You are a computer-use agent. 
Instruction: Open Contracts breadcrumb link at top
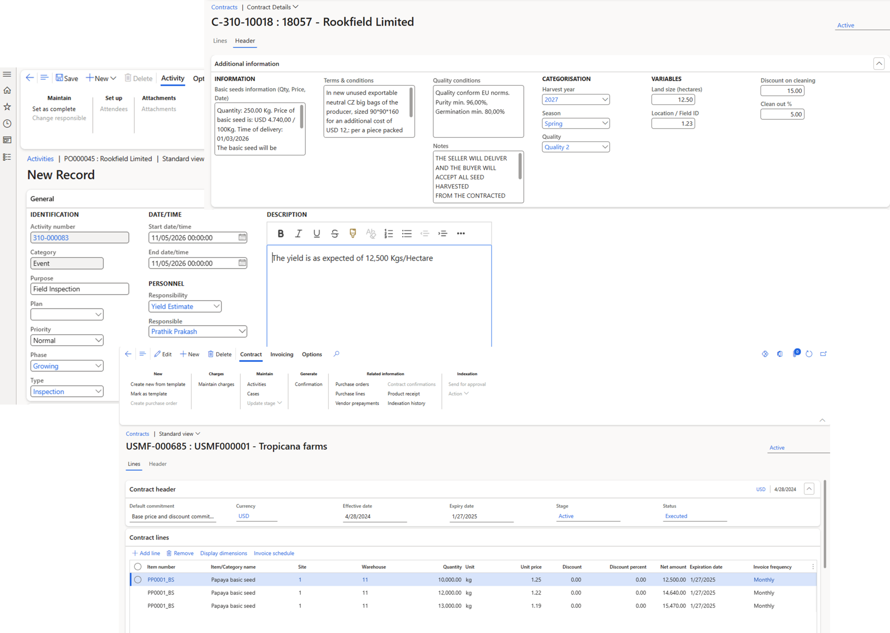[x=224, y=7]
